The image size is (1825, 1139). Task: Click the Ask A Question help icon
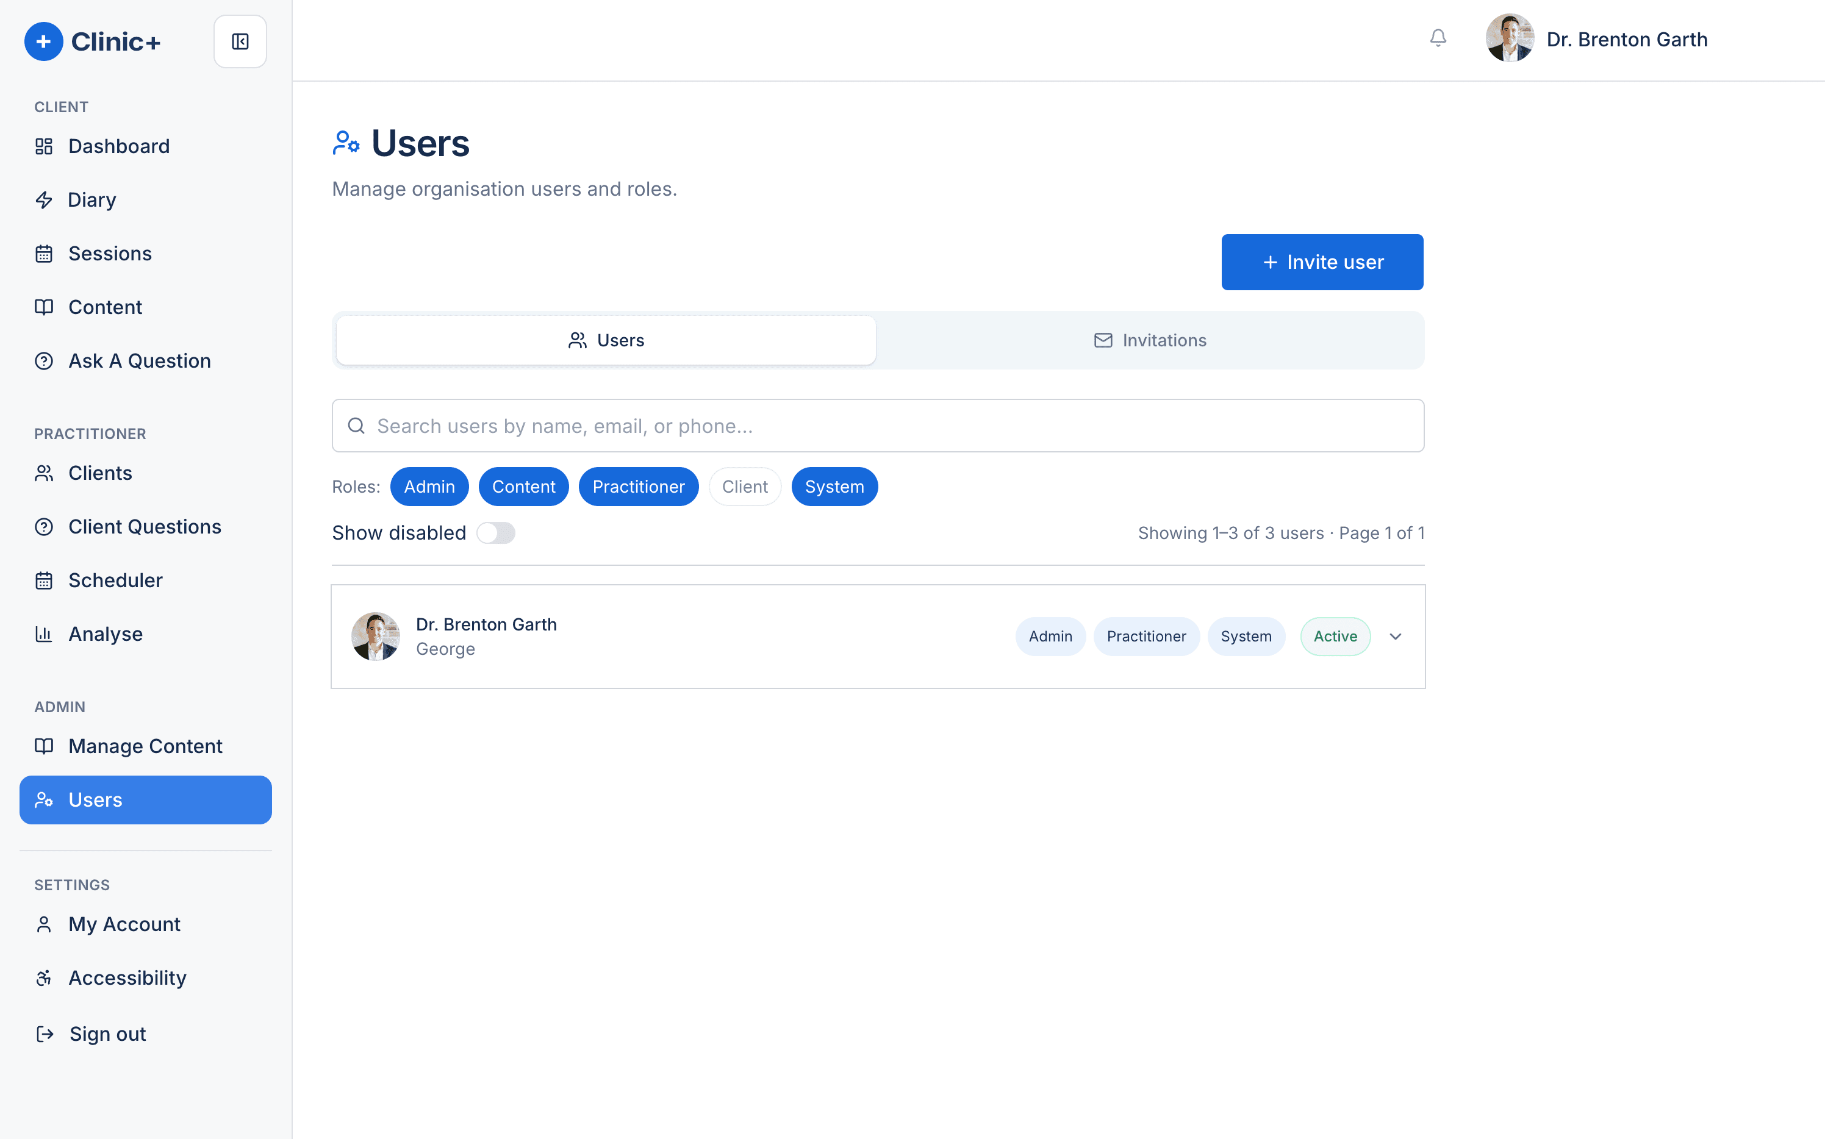(x=44, y=361)
